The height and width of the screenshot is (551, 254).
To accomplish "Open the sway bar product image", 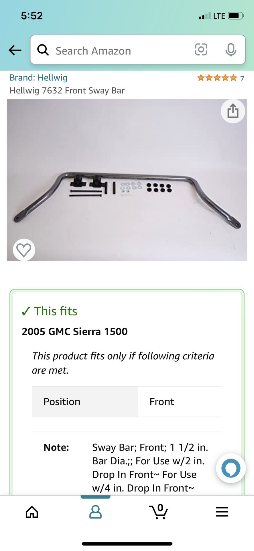I will pyautogui.click(x=127, y=180).
